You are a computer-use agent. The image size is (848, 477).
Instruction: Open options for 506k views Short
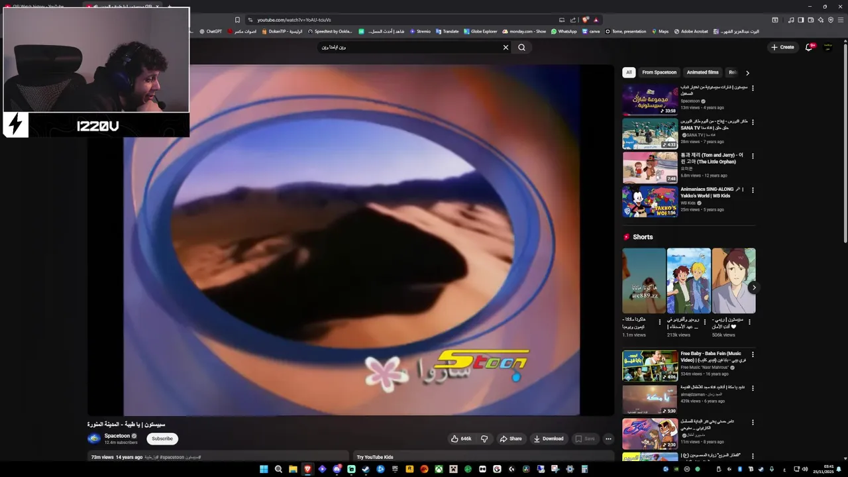coord(749,322)
